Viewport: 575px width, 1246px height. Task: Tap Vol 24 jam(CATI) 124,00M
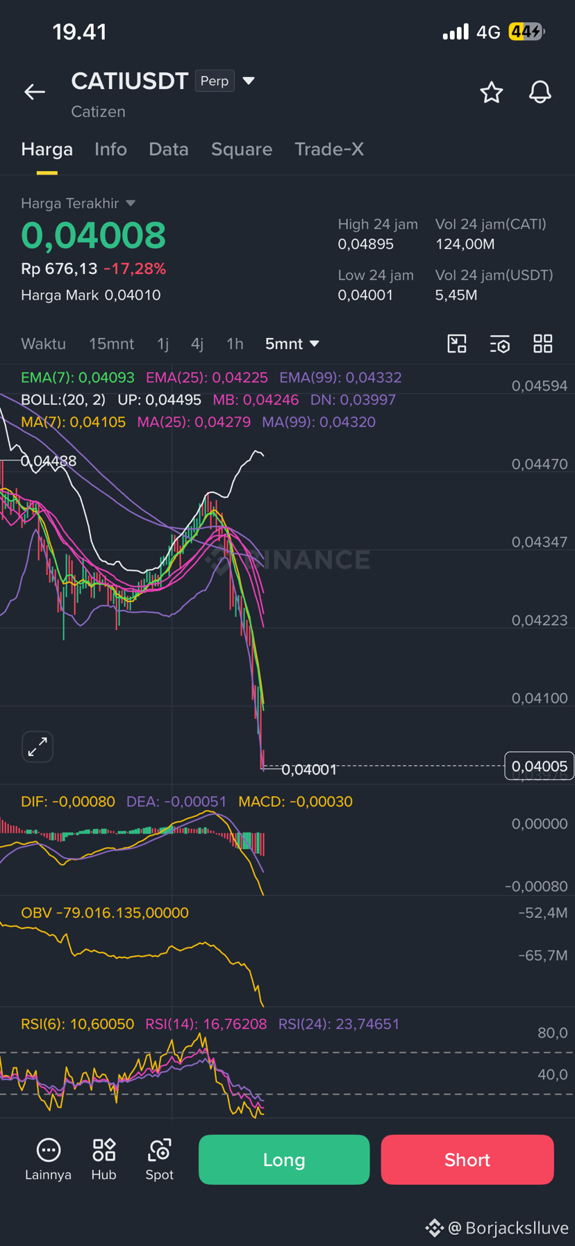click(x=465, y=244)
